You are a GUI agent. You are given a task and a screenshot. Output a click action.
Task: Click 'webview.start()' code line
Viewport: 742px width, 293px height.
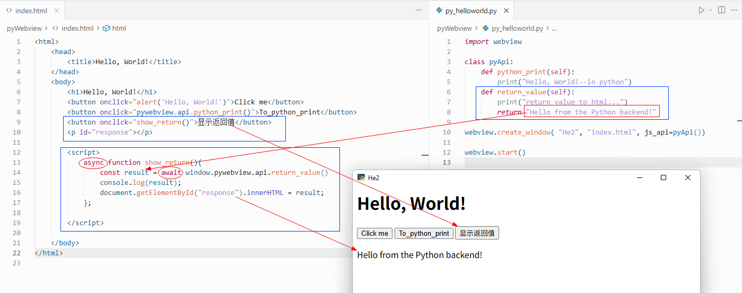495,152
